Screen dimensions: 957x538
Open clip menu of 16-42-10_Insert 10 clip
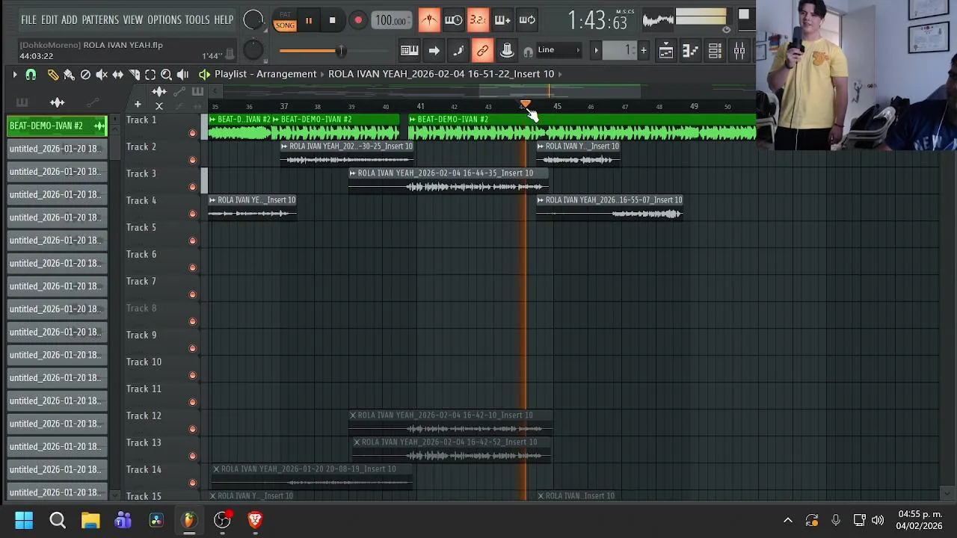[353, 415]
